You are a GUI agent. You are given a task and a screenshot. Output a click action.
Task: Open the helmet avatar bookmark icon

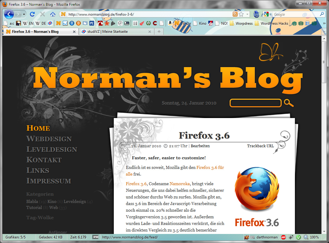click(x=18, y=23)
